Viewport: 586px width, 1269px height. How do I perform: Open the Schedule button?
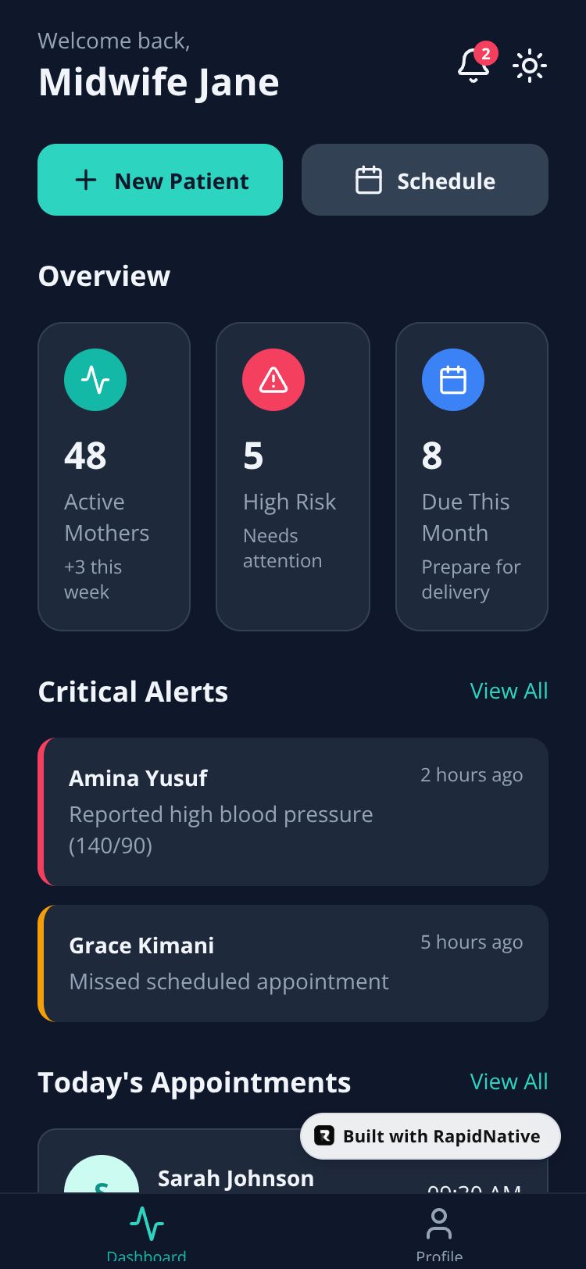[x=425, y=180]
